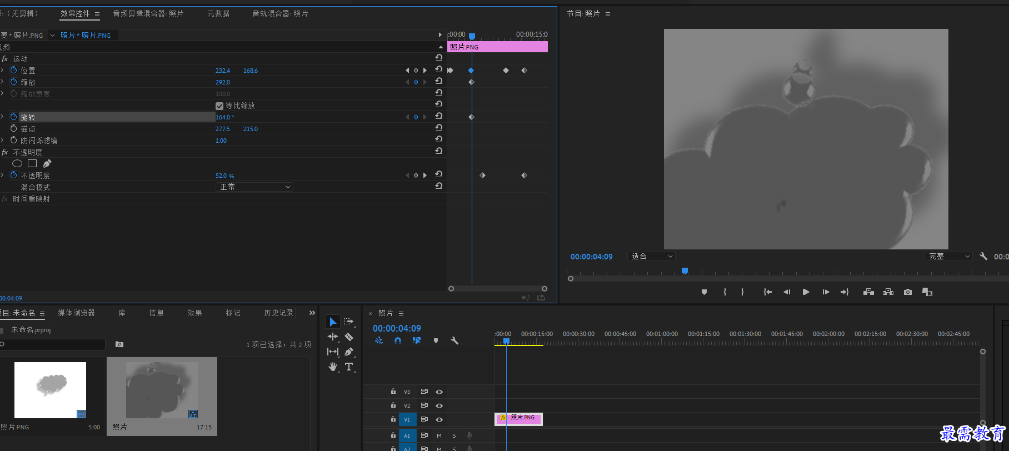Screen dimensions: 1009x451
Task: Click Lift in the program monitor
Action: click(x=868, y=292)
